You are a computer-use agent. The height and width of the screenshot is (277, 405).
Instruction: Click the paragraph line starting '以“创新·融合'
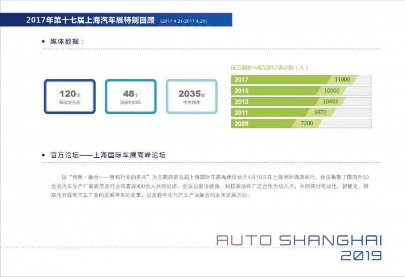[215, 177]
